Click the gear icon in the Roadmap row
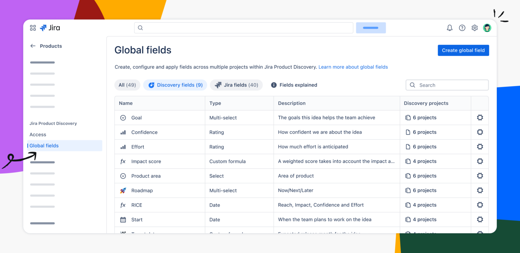The width and height of the screenshot is (520, 253). (480, 190)
